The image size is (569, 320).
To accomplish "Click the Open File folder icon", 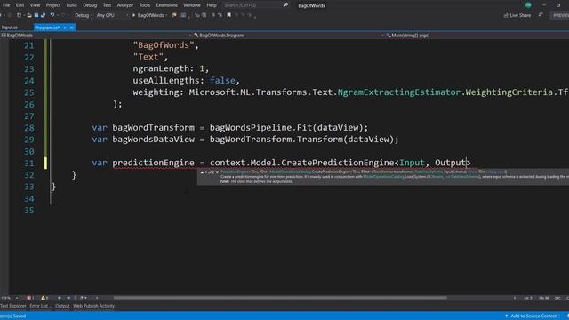I will click(x=29, y=15).
